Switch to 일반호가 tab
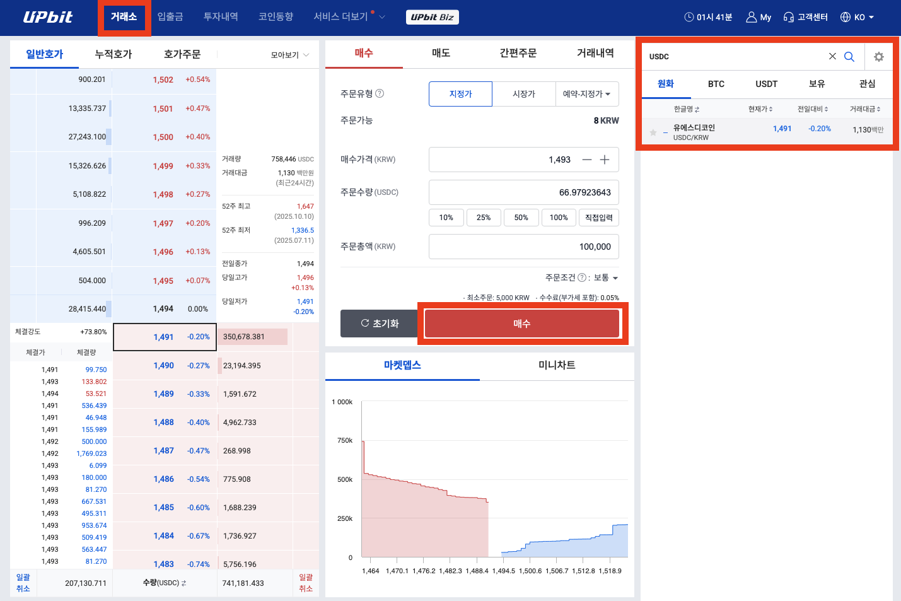Image resolution: width=901 pixels, height=601 pixels. coord(44,54)
